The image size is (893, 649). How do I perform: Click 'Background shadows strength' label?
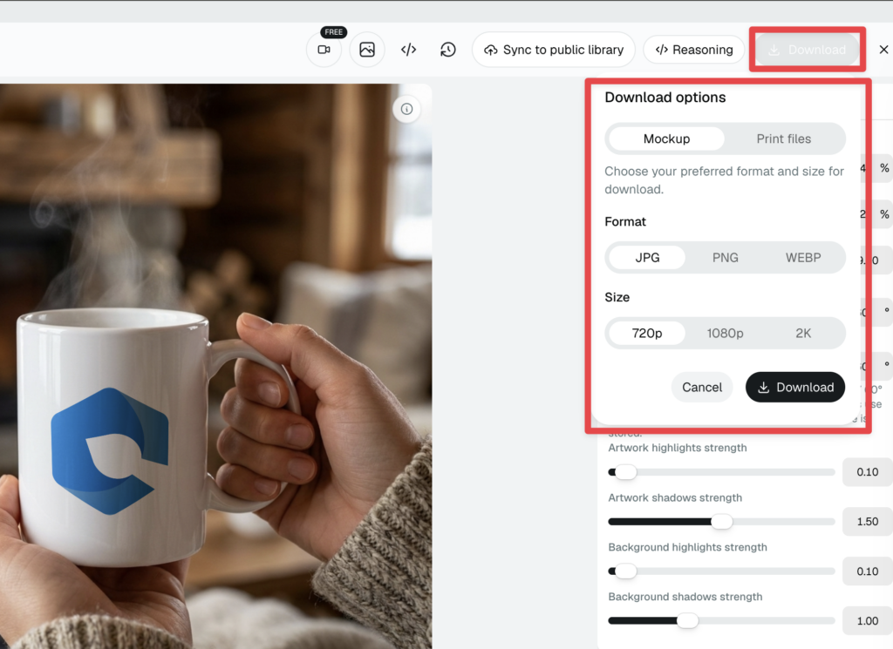[x=685, y=597]
